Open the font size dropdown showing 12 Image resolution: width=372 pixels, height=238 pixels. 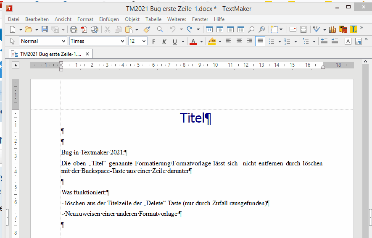click(138, 41)
